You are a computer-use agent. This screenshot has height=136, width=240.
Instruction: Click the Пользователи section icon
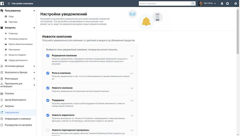click(x=2, y=11)
